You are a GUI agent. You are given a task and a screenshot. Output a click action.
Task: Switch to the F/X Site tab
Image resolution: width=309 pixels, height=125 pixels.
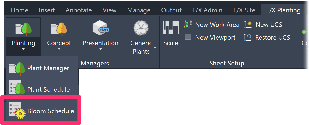244,10
